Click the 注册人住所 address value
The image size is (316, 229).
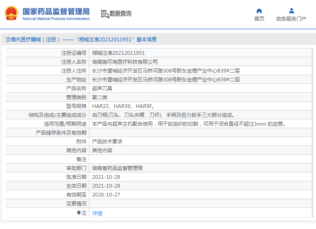pyautogui.click(x=166, y=71)
